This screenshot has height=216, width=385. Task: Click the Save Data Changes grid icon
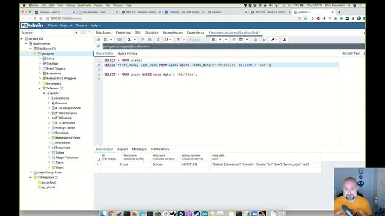point(120,40)
